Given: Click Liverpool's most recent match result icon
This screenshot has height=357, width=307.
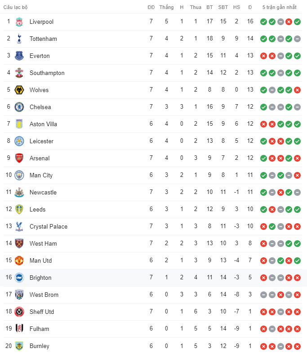Looking at the screenshot, I should pos(297,22).
